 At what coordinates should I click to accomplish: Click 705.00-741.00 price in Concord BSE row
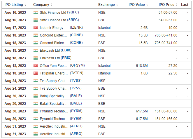point(166,43)
